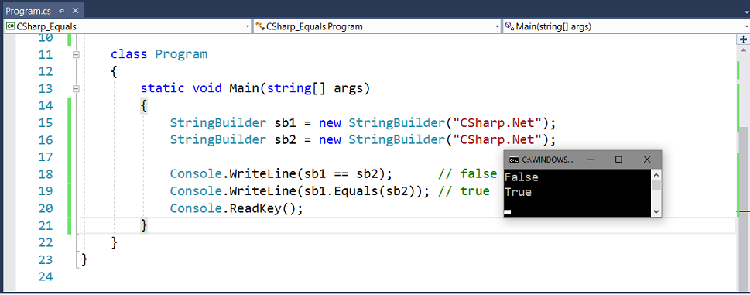Click console scrollbar down arrow
Viewport: 750px width, 295px height.
click(656, 211)
